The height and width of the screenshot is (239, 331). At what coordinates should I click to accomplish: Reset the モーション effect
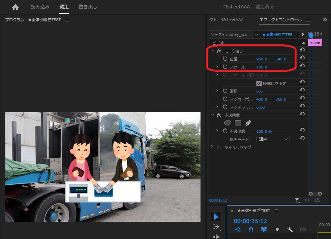302,50
